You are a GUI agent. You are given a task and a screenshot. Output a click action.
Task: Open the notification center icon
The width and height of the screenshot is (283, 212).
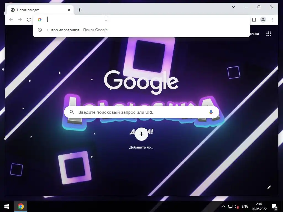pyautogui.click(x=274, y=206)
